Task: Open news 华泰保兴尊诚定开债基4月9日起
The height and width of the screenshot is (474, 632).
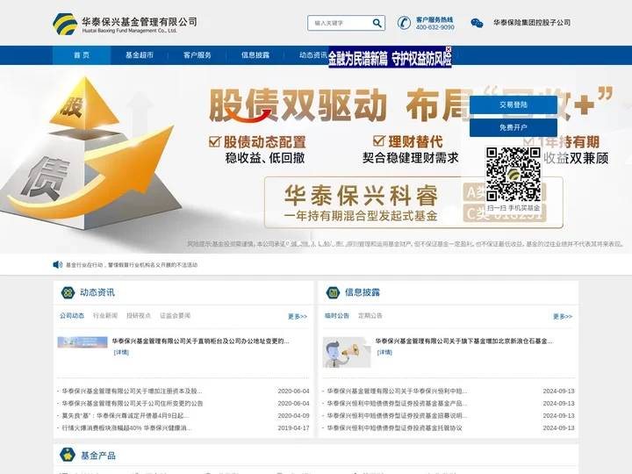Action: (x=125, y=415)
